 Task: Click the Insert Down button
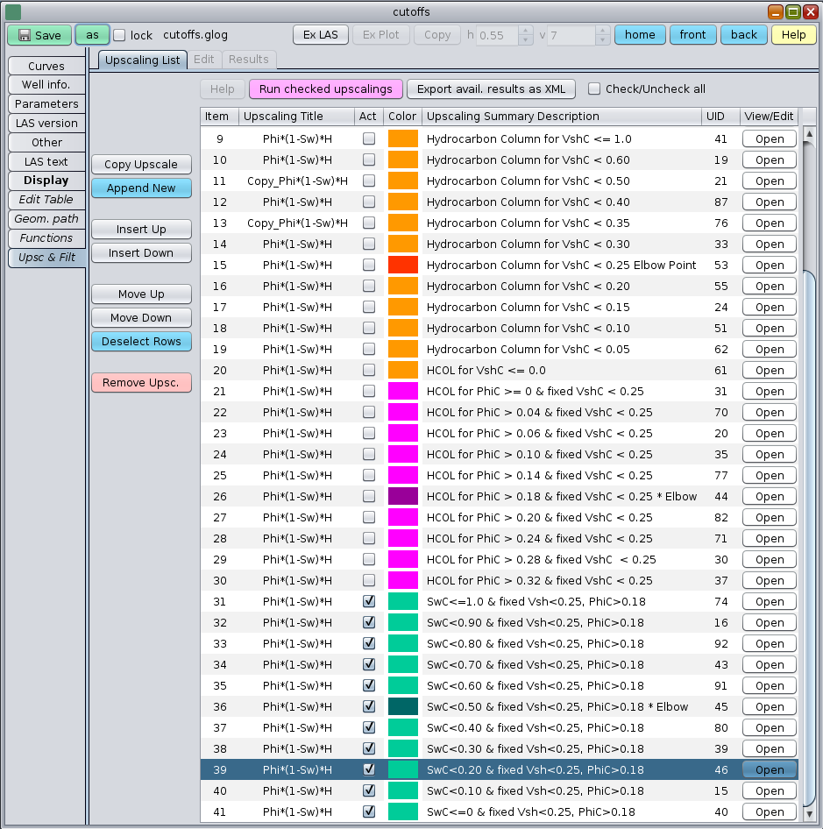click(x=141, y=252)
